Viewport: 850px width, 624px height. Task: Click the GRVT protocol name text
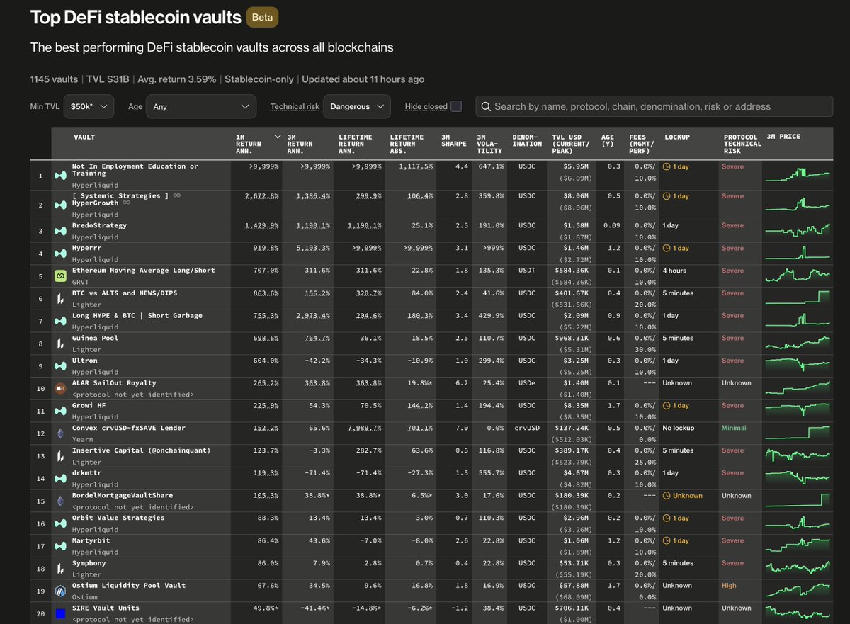(81, 282)
